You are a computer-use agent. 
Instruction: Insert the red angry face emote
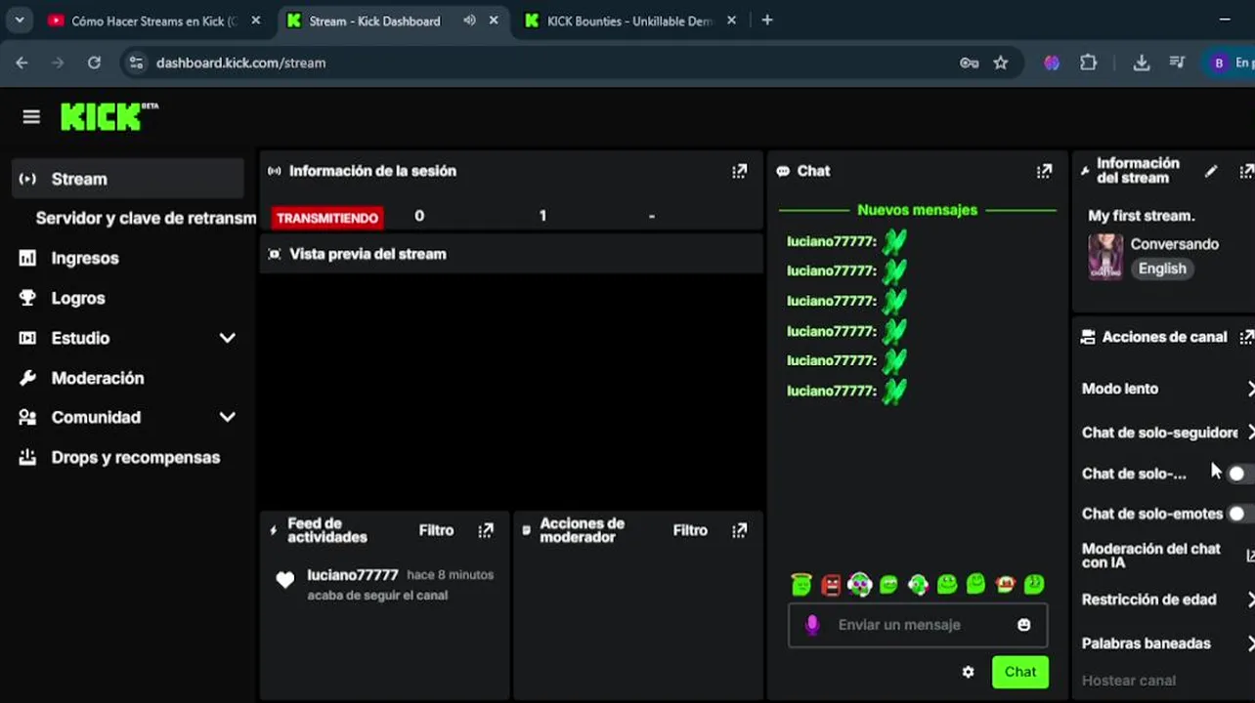coord(831,584)
